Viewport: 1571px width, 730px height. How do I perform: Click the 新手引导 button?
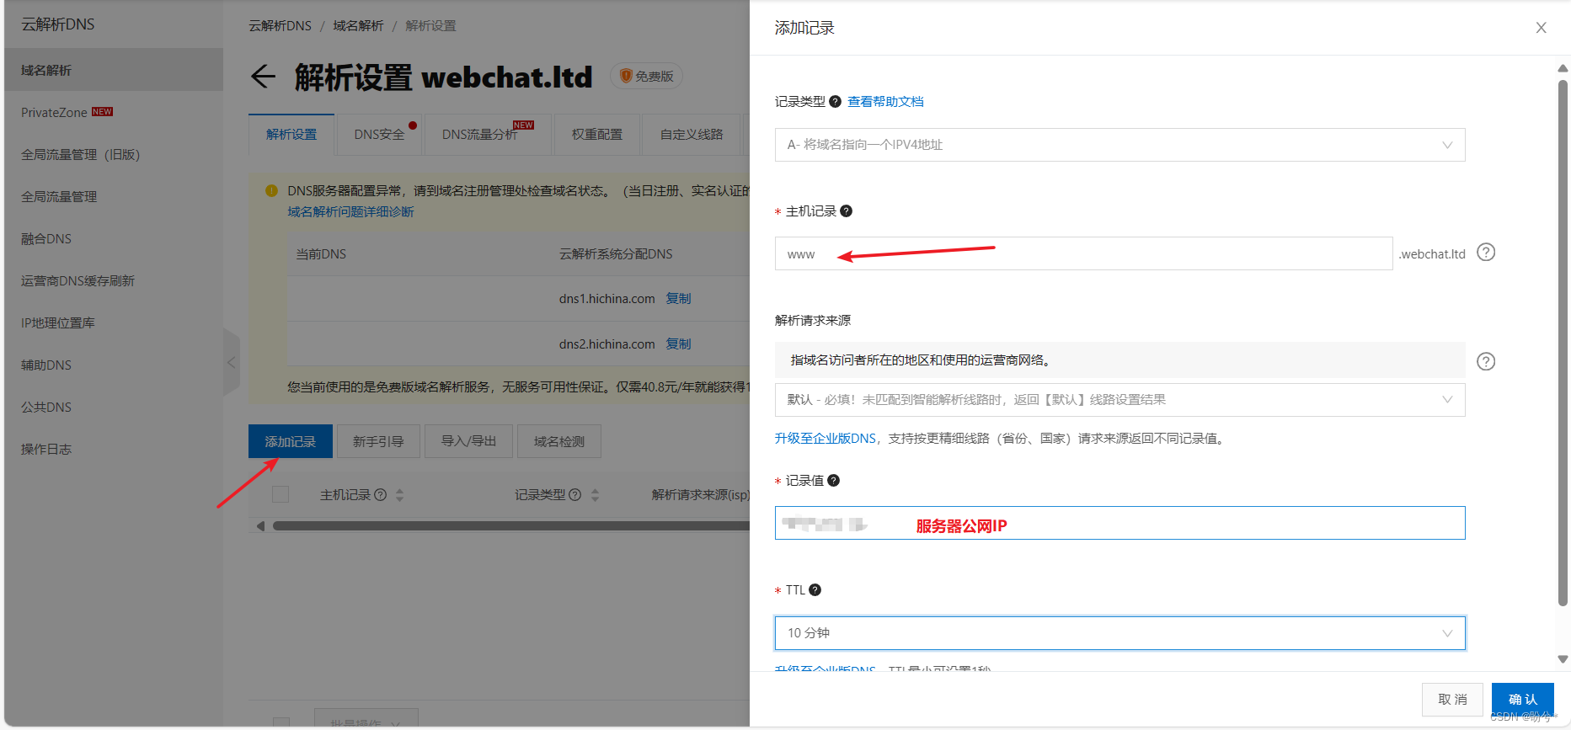378,441
